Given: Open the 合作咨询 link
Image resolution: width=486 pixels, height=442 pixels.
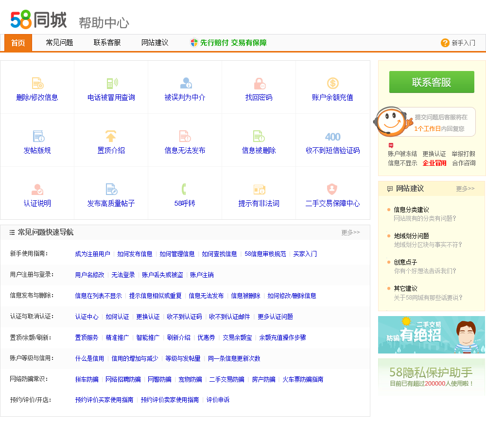Looking at the screenshot, I should [463, 163].
